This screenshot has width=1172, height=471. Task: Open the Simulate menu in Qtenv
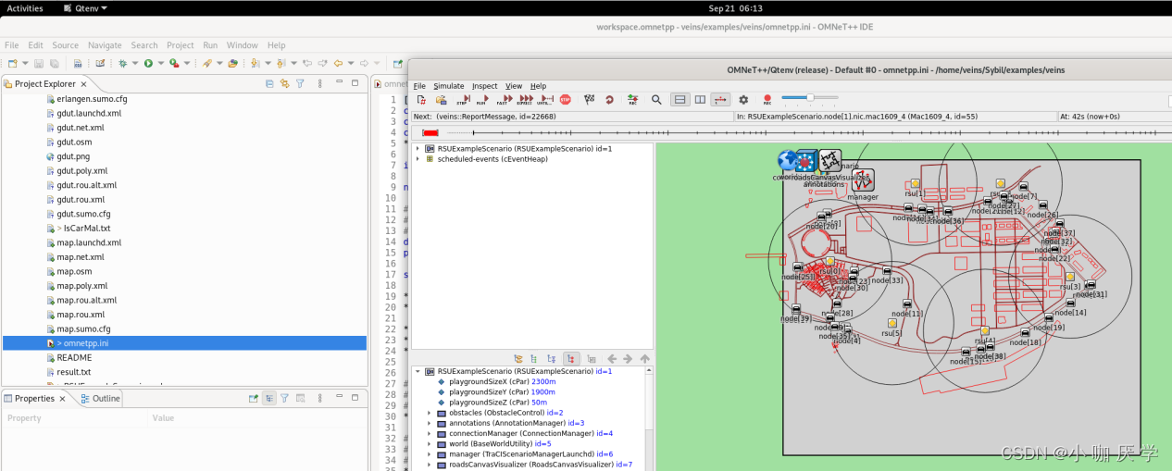tap(449, 86)
